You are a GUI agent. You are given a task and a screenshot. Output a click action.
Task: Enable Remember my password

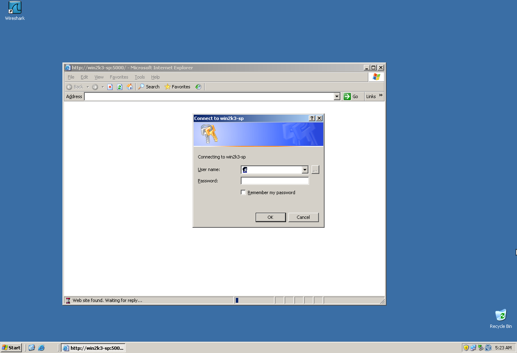tap(243, 192)
